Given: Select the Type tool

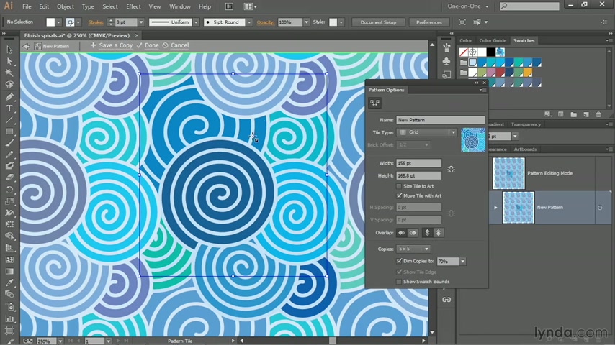Looking at the screenshot, I should (9, 109).
